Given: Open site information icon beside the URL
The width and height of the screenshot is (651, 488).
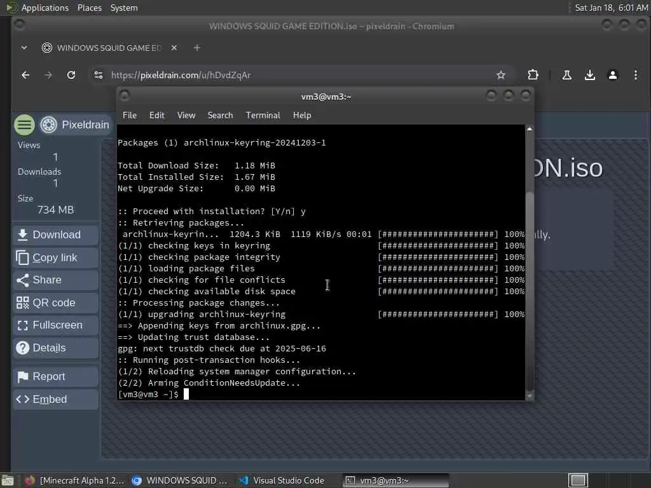Looking at the screenshot, I should tap(99, 75).
